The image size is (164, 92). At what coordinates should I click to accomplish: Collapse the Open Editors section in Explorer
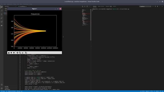click(6, 8)
